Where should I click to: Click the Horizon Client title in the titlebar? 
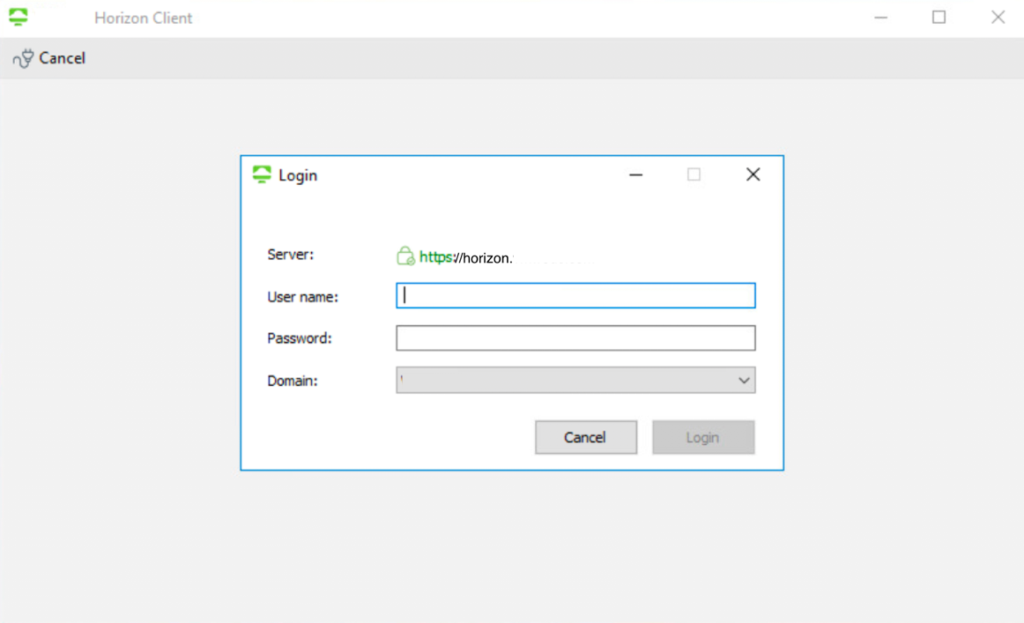tap(143, 17)
